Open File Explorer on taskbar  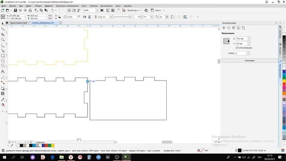(x=62, y=157)
